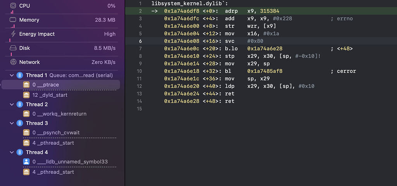The width and height of the screenshot is (397, 186).
Task: Click the Memory gauge icon
Action: coord(13,20)
